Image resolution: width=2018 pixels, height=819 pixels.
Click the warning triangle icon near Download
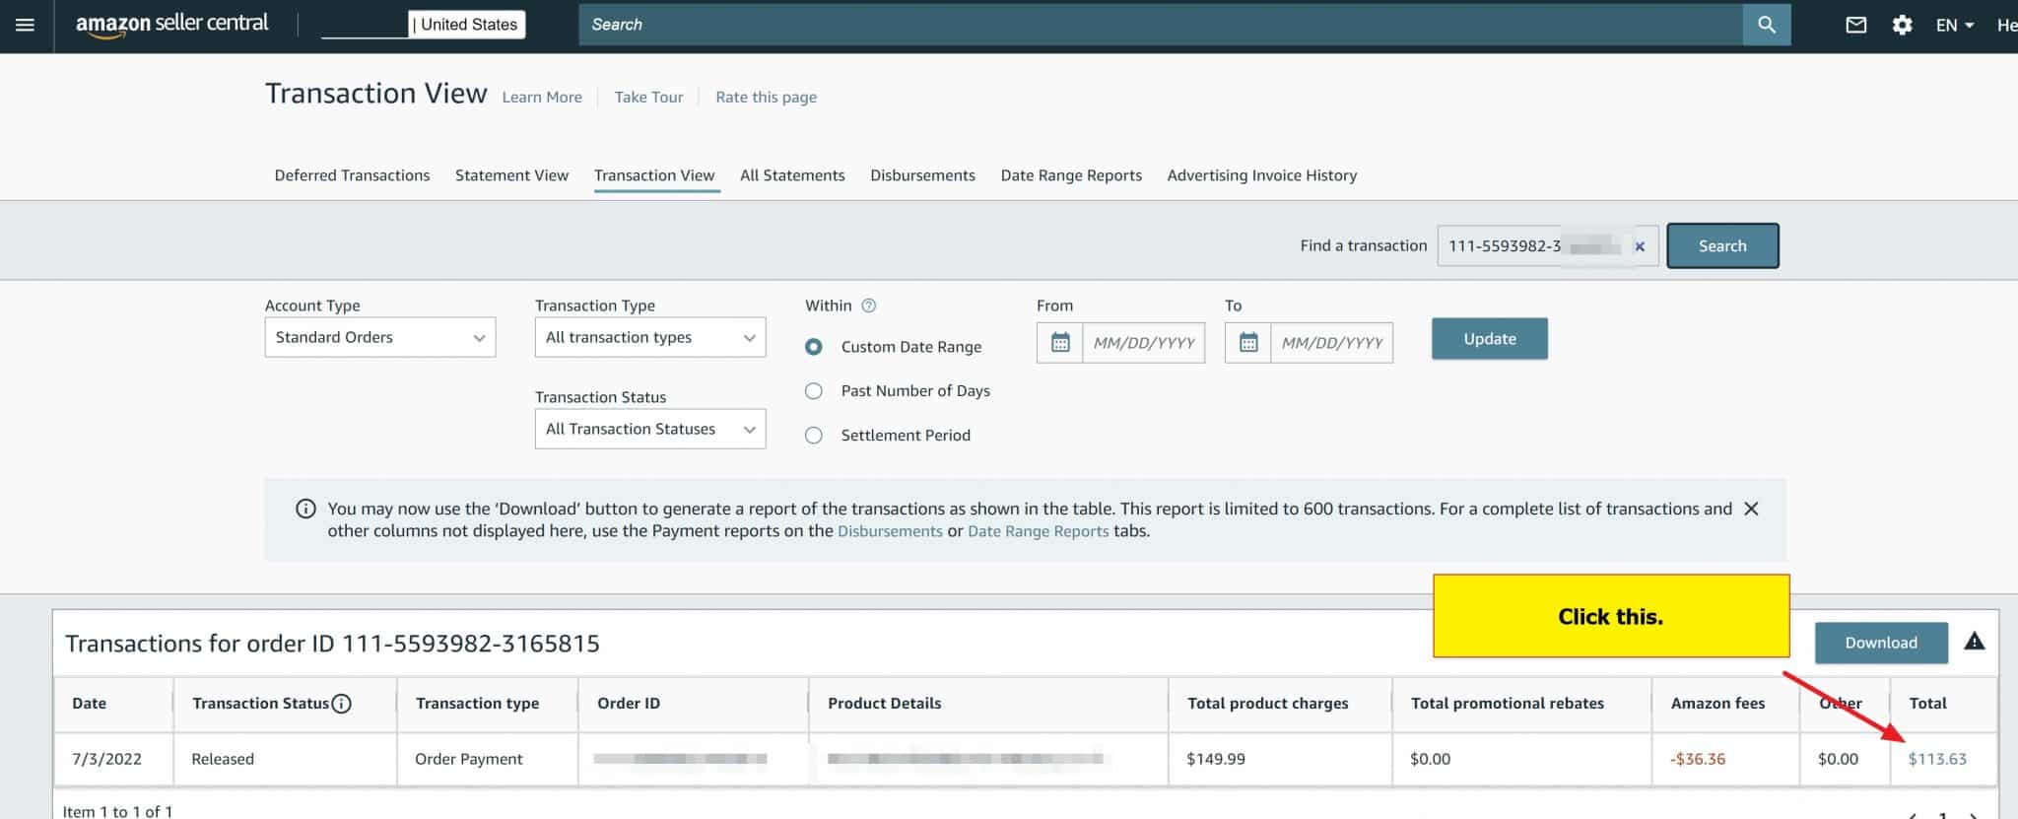(x=1974, y=642)
